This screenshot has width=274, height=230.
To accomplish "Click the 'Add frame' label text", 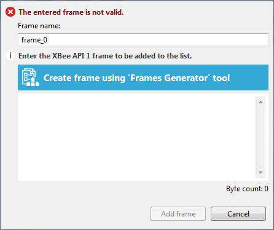I will pos(178,214).
